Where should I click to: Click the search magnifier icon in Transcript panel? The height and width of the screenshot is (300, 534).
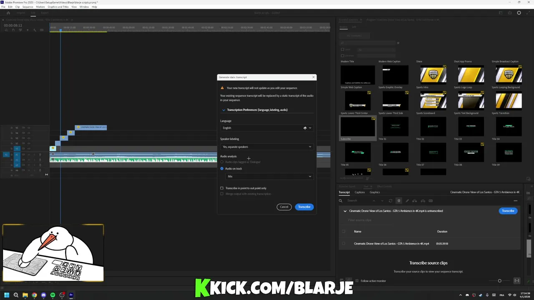point(340,201)
